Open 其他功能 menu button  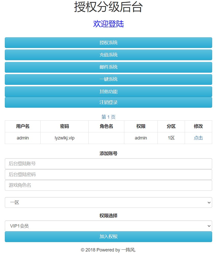108,91
